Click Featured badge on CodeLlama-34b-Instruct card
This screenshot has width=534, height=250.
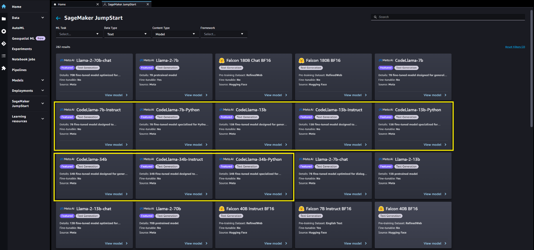coord(147,166)
